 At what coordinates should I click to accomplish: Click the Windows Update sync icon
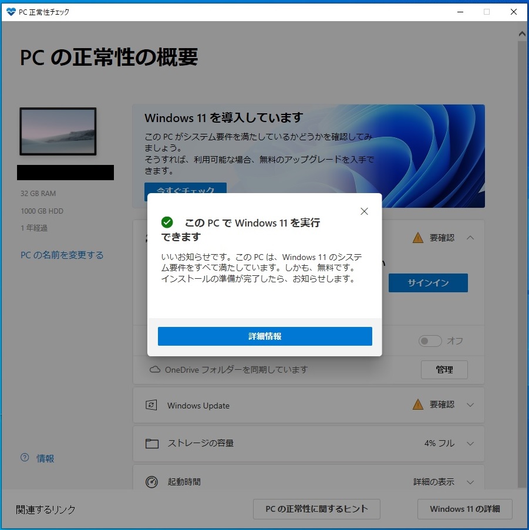point(151,405)
